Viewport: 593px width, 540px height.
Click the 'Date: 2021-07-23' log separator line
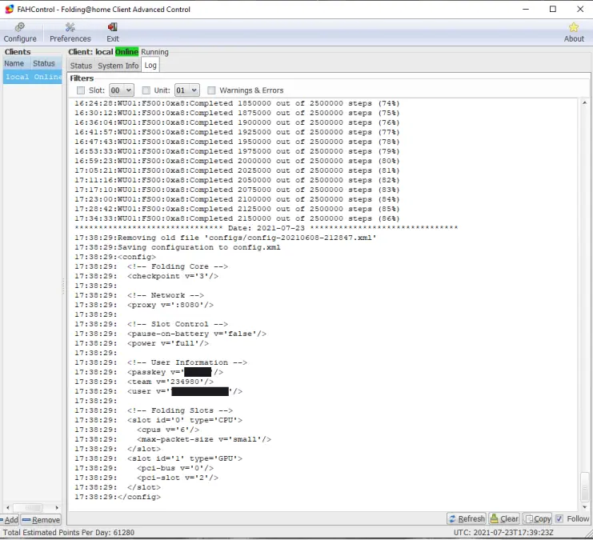(266, 228)
